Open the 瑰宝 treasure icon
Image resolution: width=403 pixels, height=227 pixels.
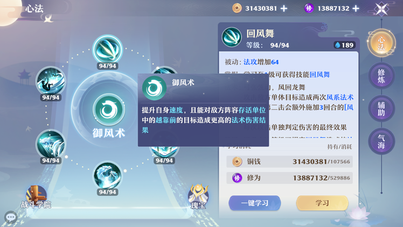click(x=198, y=197)
